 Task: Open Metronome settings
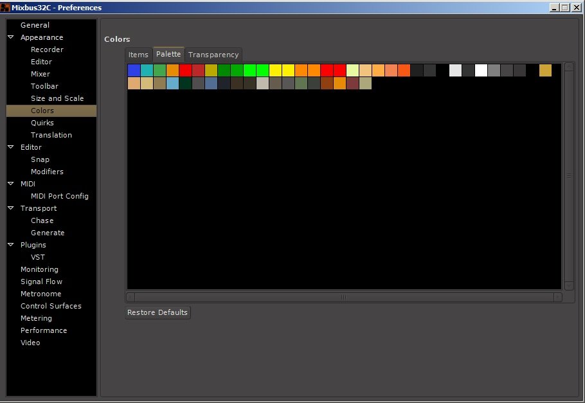pyautogui.click(x=41, y=294)
